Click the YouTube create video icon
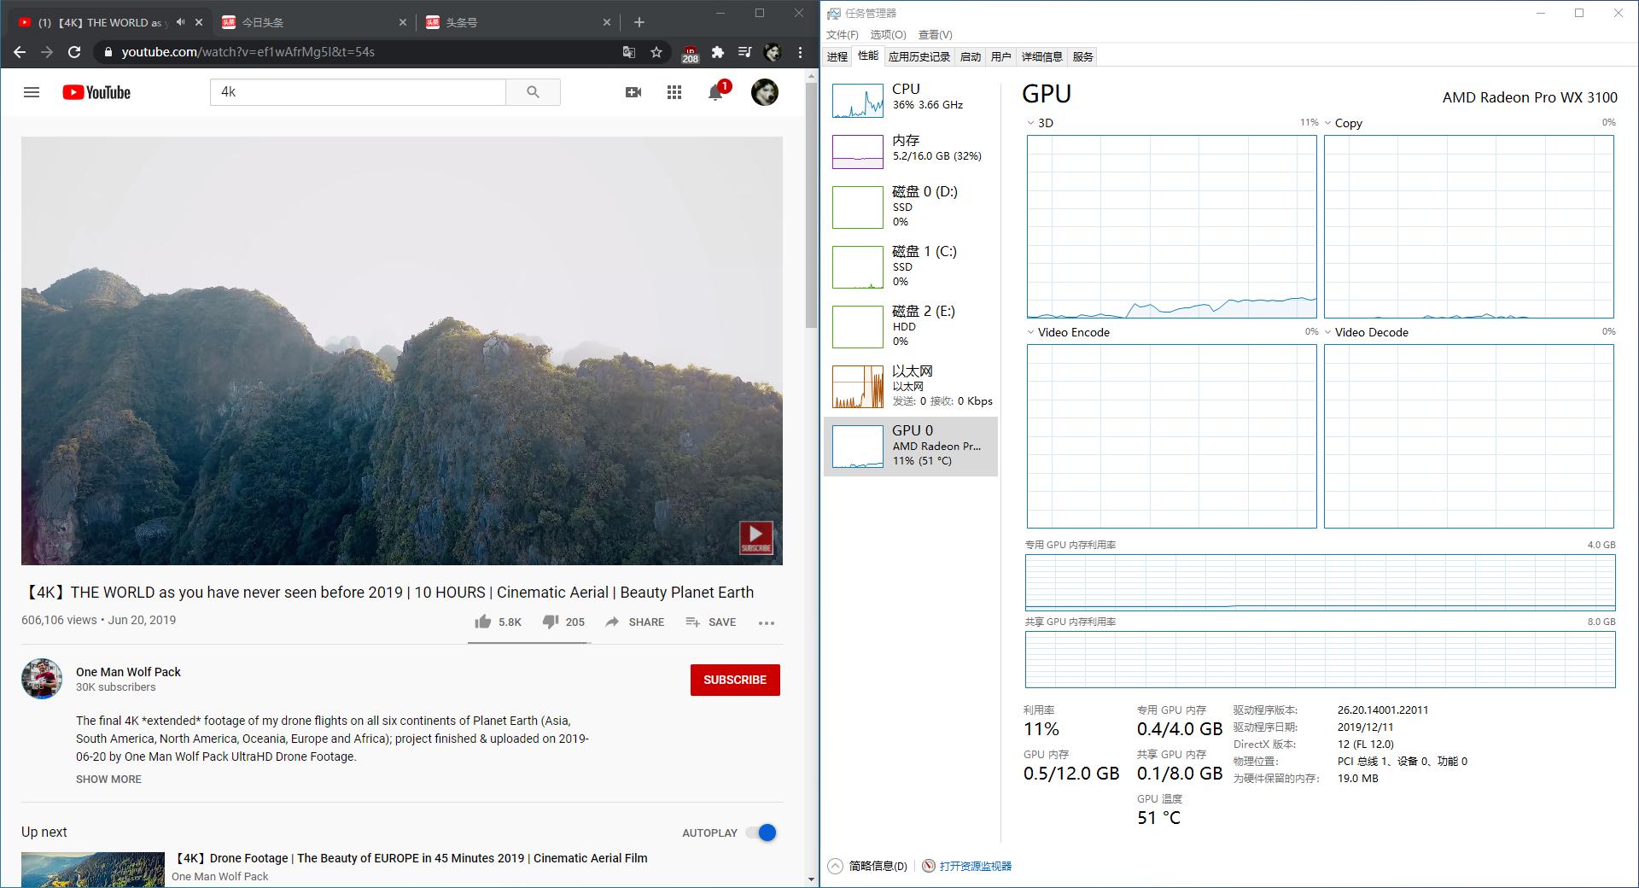 click(633, 92)
